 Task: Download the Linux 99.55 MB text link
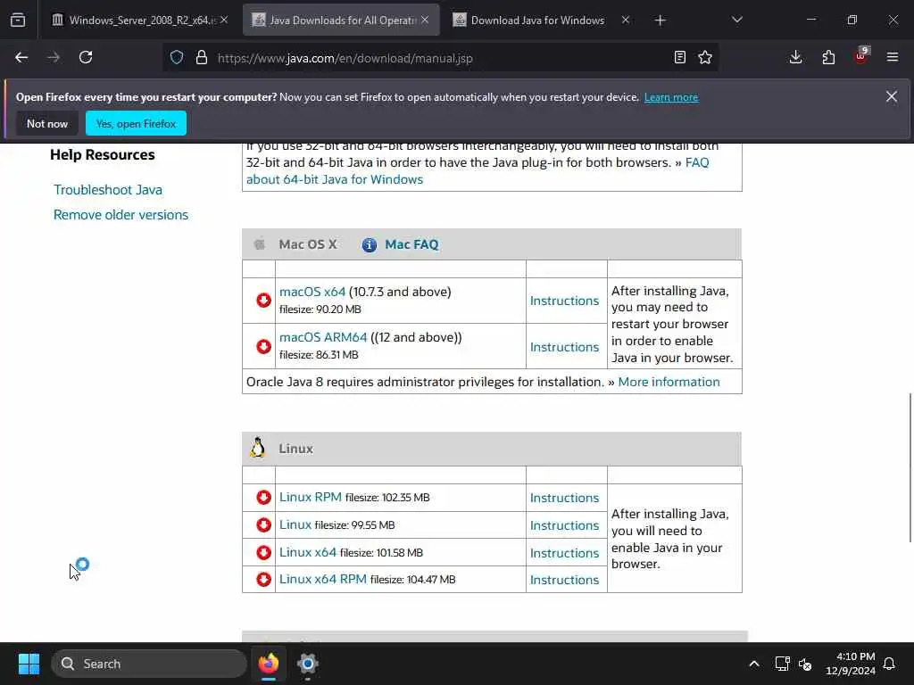click(x=295, y=524)
